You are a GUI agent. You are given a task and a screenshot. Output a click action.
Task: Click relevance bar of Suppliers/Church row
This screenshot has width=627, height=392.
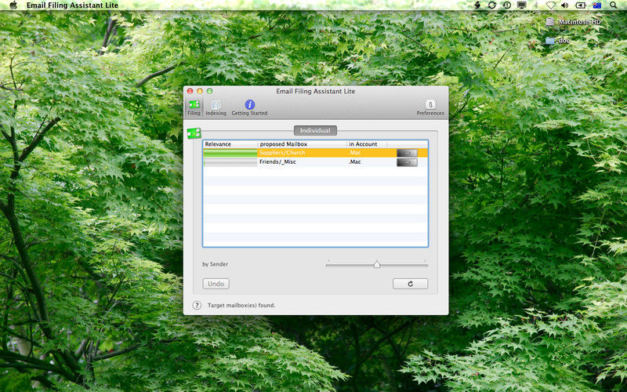230,153
